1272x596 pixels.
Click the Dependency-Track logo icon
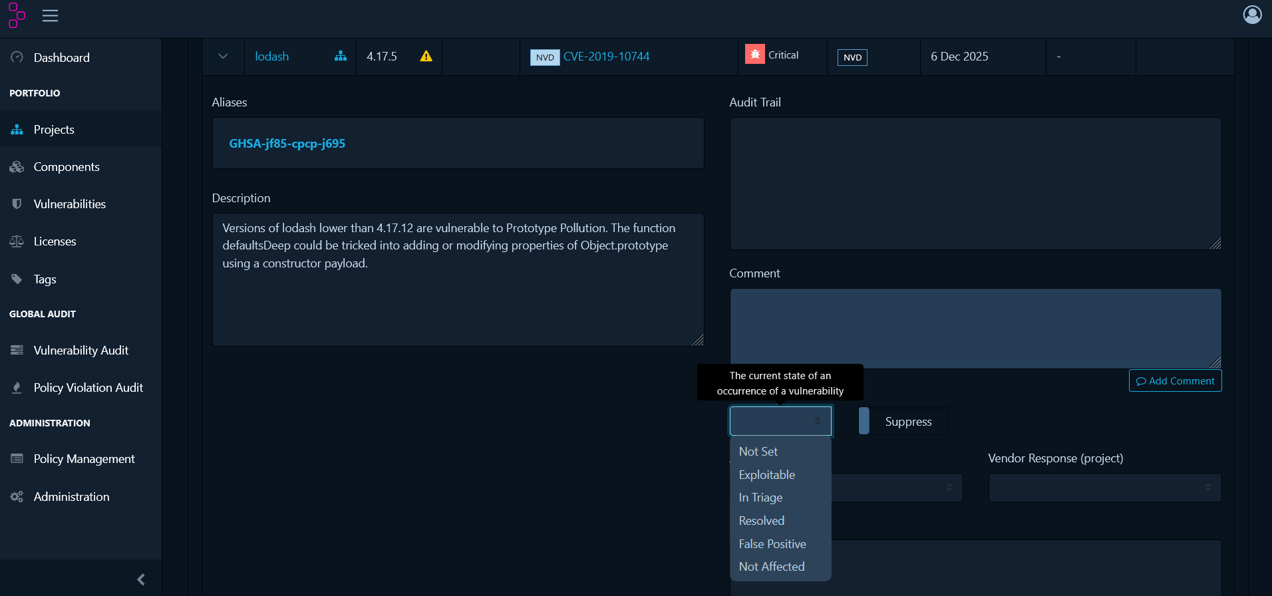[17, 15]
